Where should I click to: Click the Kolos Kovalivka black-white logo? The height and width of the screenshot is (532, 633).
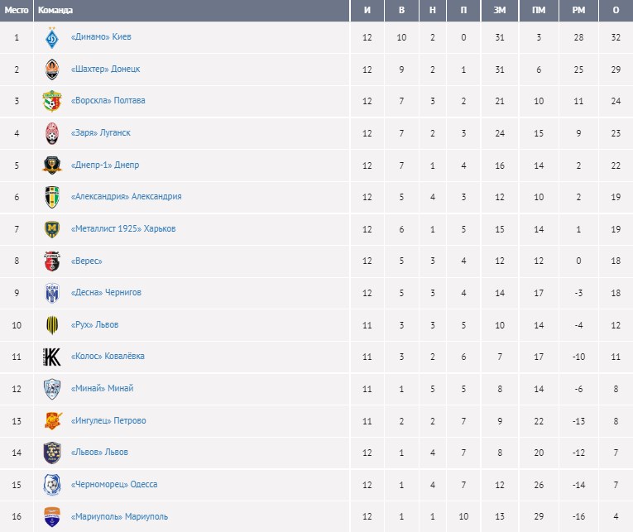[52, 357]
